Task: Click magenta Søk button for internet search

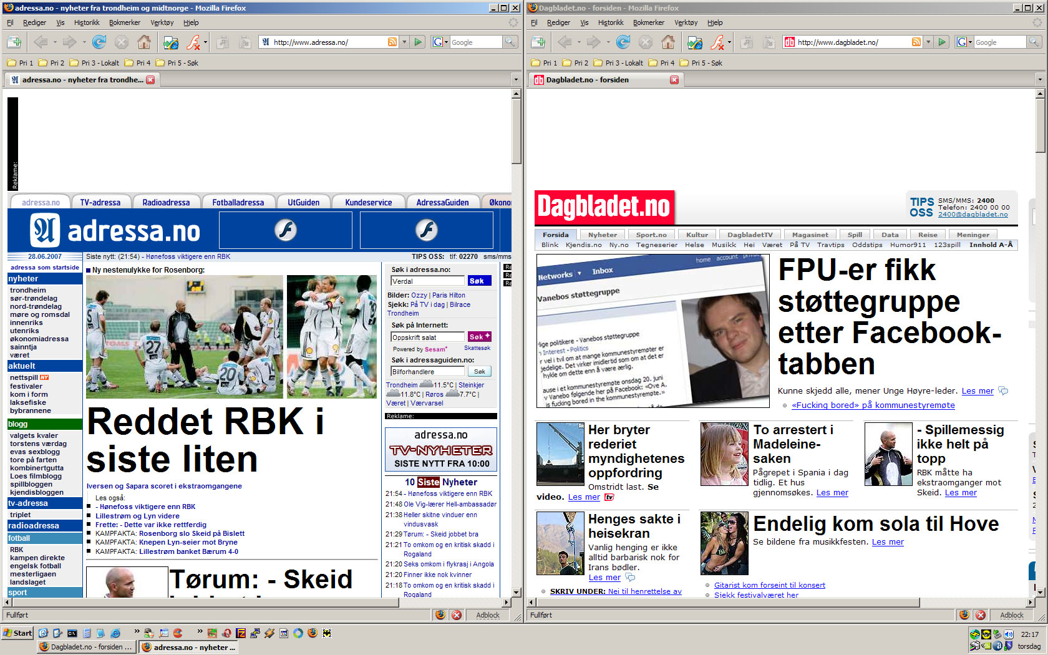Action: 479,337
